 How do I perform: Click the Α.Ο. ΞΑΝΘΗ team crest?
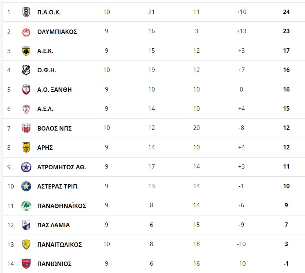pyautogui.click(x=26, y=90)
